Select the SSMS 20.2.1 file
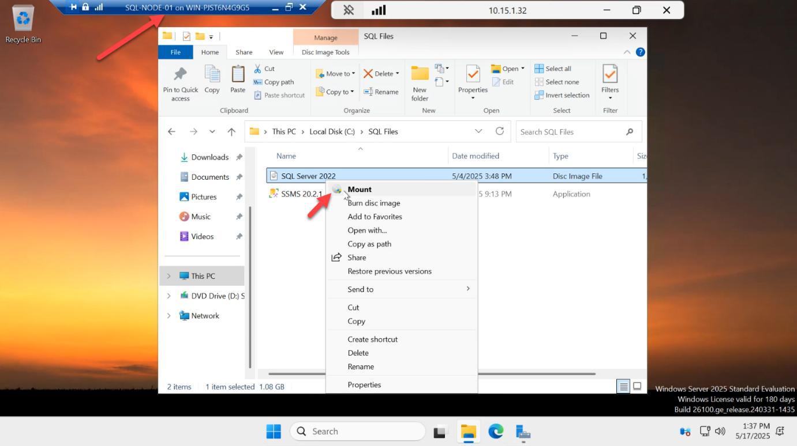Image resolution: width=797 pixels, height=446 pixels. pos(301,194)
